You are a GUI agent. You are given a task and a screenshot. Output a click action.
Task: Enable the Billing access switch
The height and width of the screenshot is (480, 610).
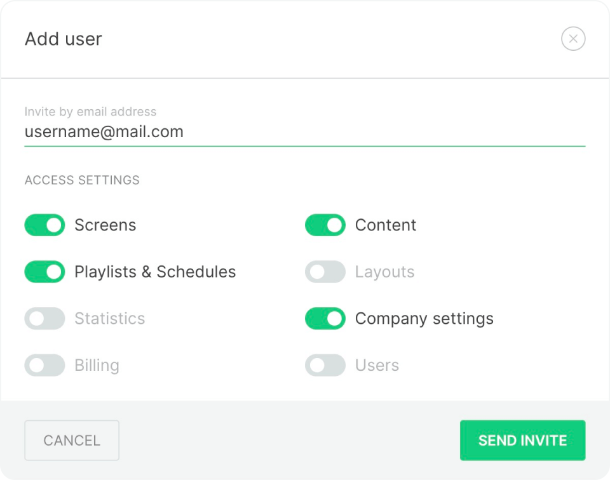[x=44, y=365]
